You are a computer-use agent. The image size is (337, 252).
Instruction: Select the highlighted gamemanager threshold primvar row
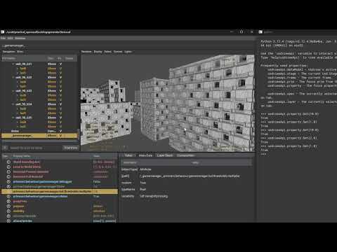60,191
